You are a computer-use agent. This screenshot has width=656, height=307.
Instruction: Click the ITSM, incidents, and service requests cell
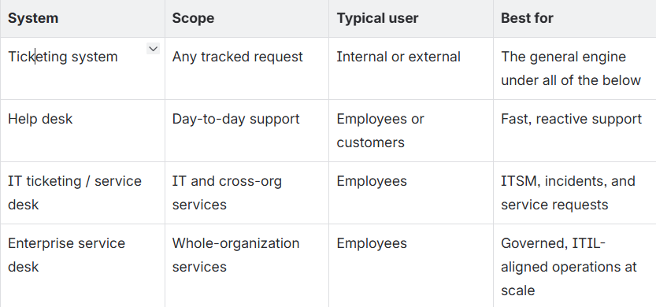[575, 193]
